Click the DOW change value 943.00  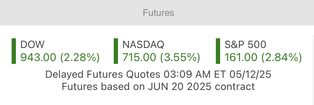pyautogui.click(x=38, y=57)
